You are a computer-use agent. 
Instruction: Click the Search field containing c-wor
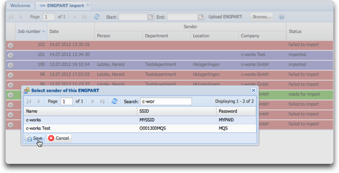pos(166,101)
